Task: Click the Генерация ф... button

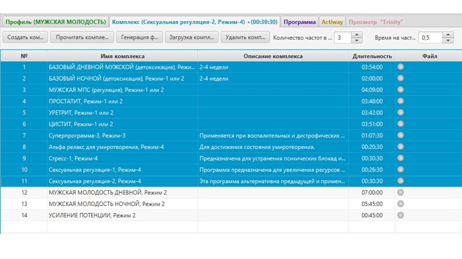Action: click(139, 37)
